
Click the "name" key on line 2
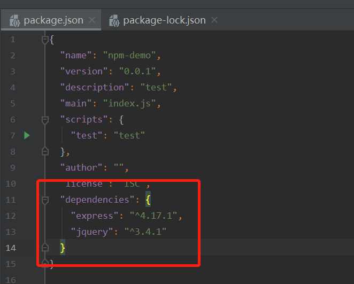[x=75, y=55]
